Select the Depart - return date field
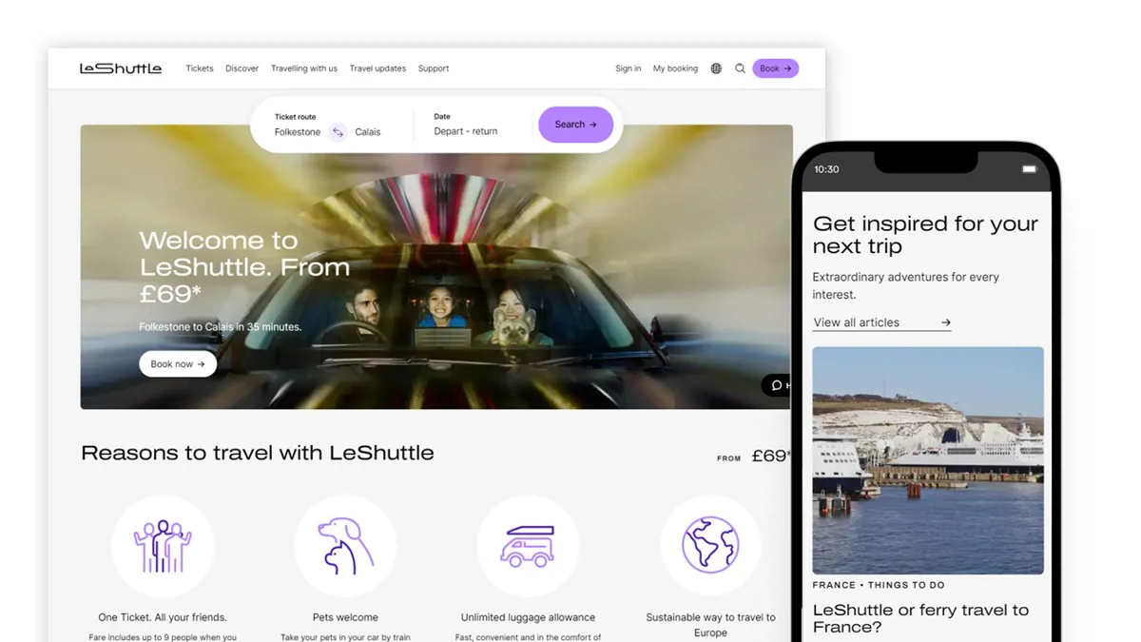1141x642 pixels. pos(466,131)
